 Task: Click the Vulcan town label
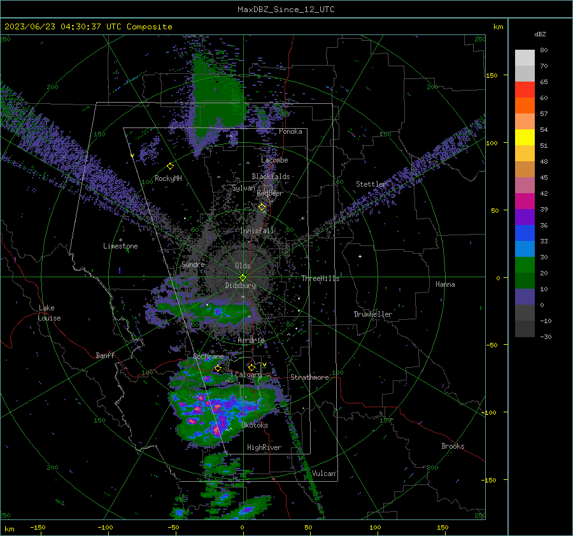pyautogui.click(x=324, y=474)
